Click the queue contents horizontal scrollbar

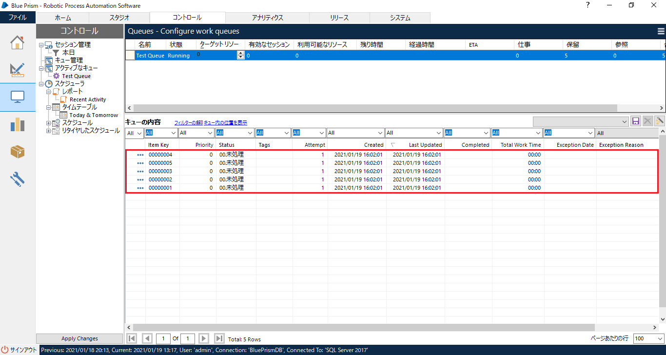click(364, 327)
